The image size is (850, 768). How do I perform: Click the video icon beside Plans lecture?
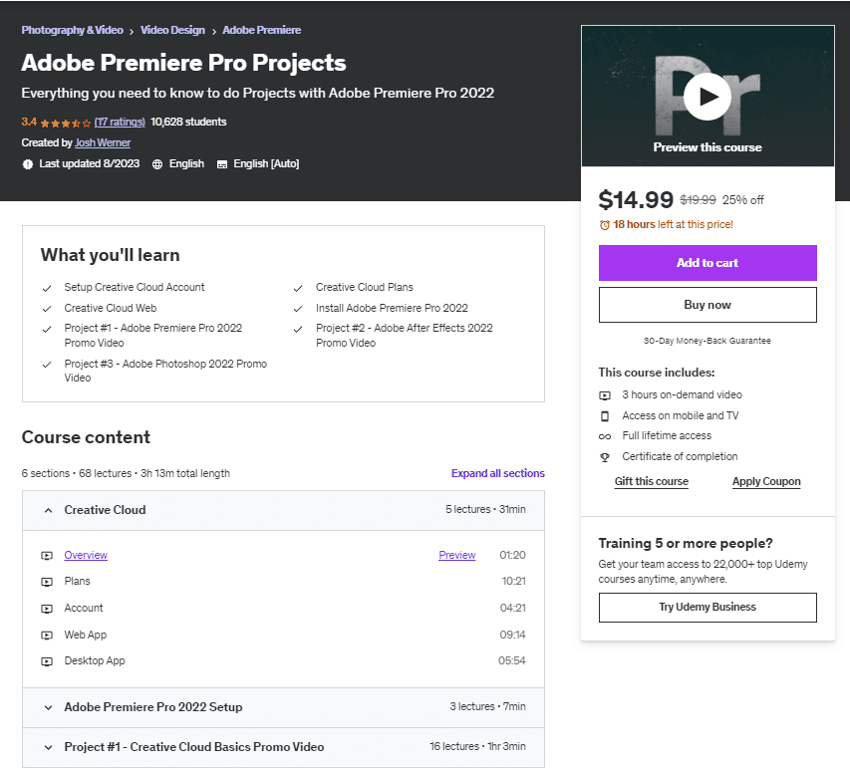coord(47,582)
